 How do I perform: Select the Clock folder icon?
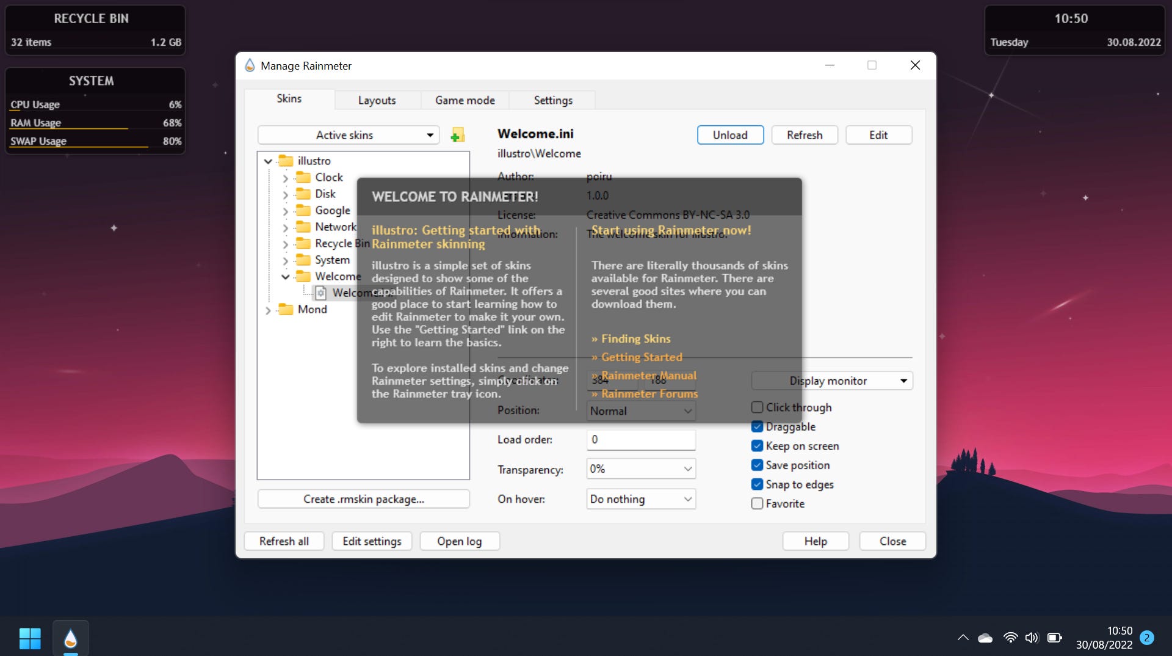click(x=303, y=177)
